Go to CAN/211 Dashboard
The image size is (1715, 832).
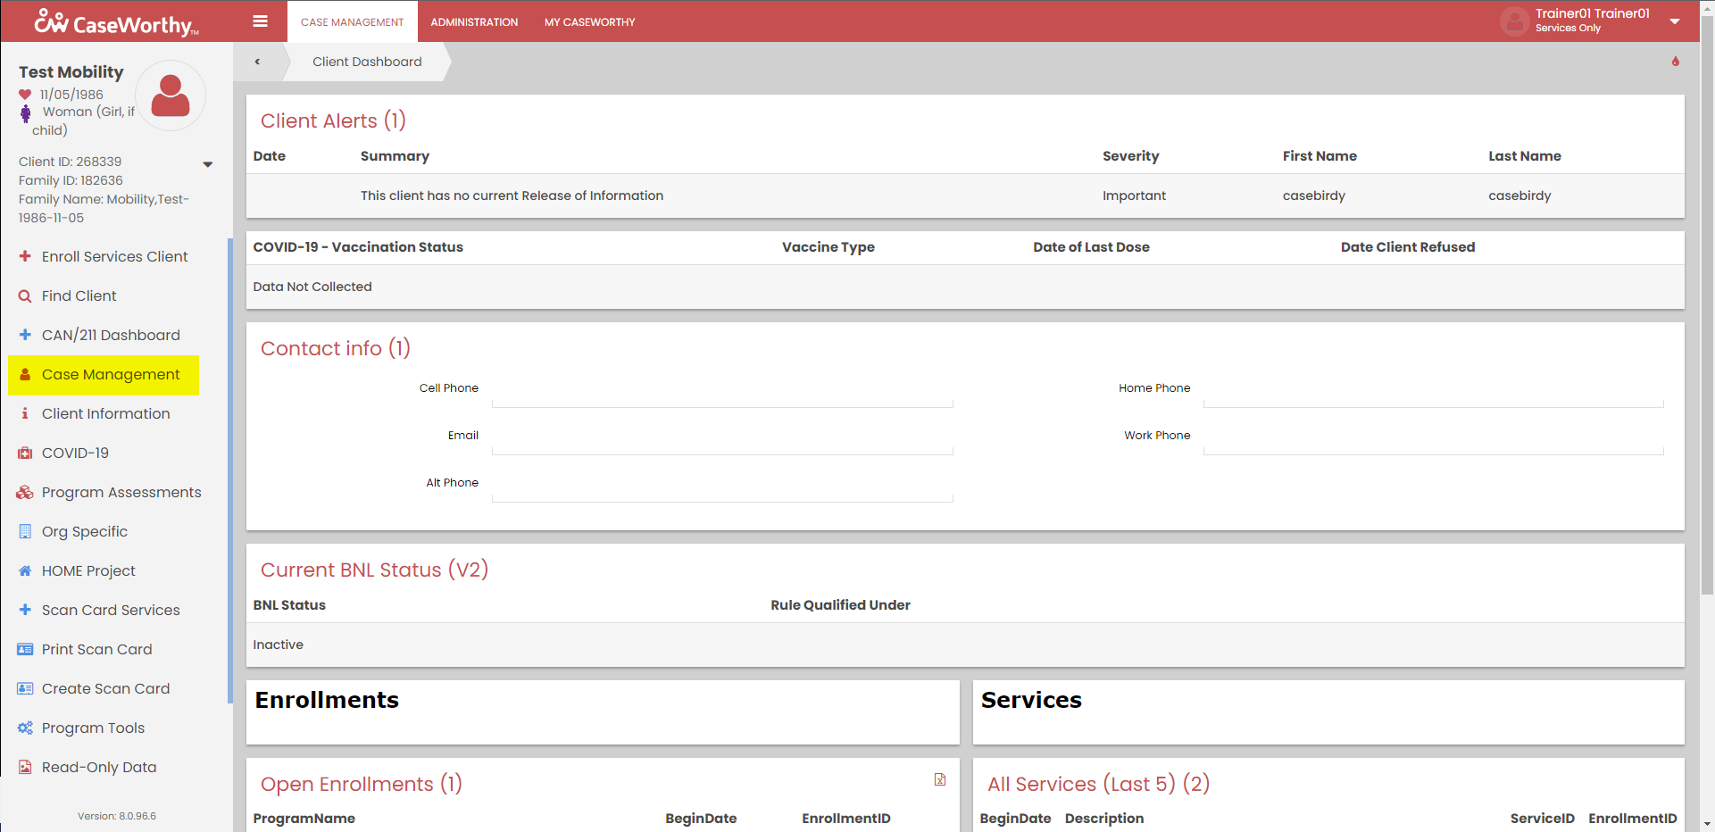click(x=111, y=335)
